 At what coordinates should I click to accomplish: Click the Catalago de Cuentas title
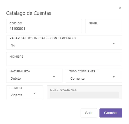pos(28,13)
